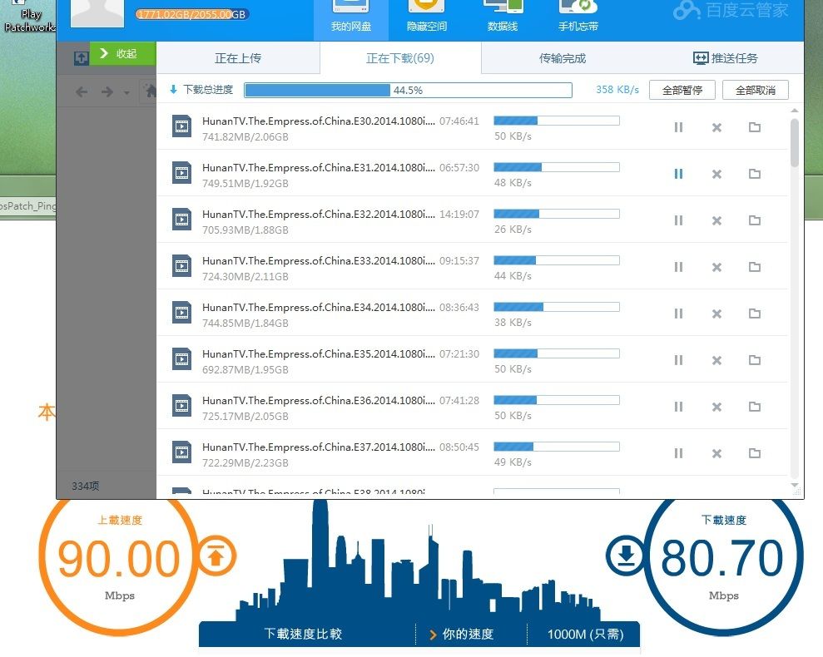The height and width of the screenshot is (657, 823).
Task: Open the folder for E37 download
Action: coord(755,453)
